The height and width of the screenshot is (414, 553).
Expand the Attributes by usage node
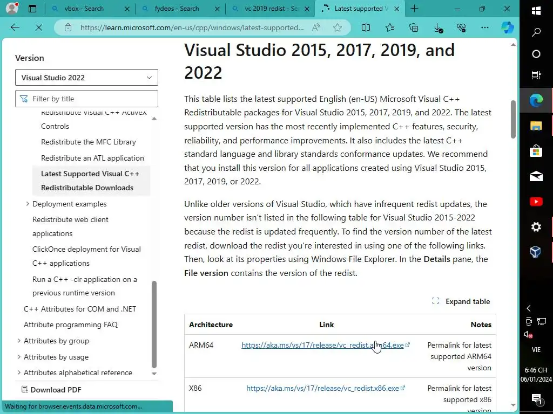[19, 357]
